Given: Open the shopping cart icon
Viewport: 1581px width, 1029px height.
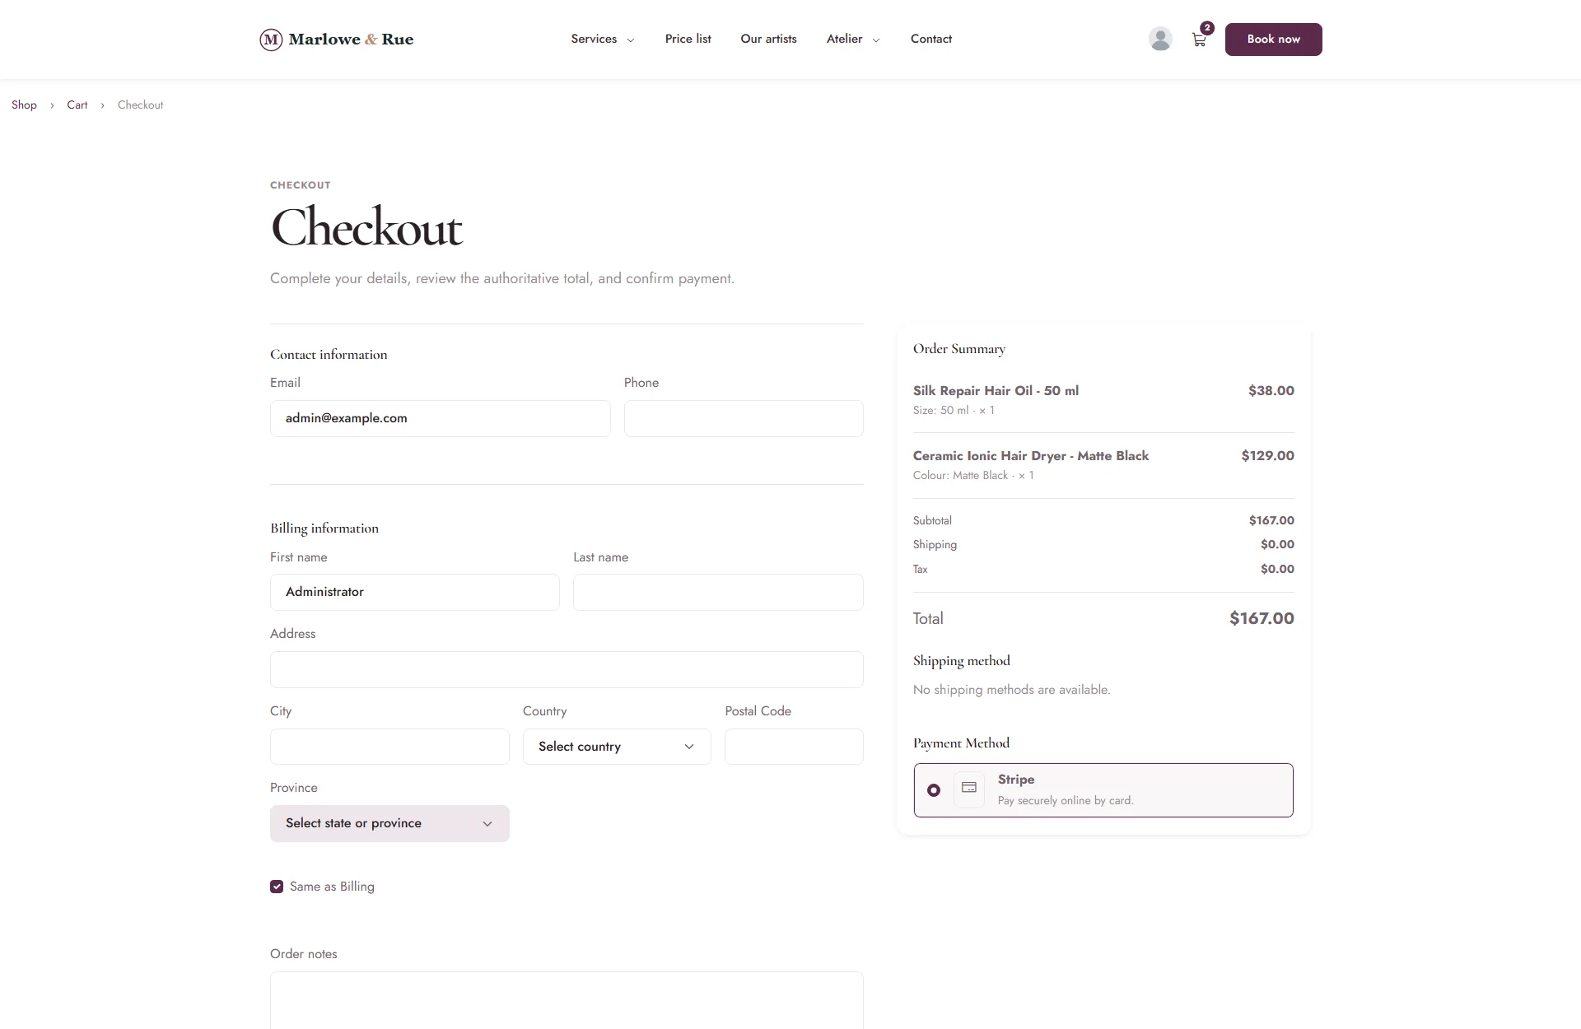Looking at the screenshot, I should 1199,40.
